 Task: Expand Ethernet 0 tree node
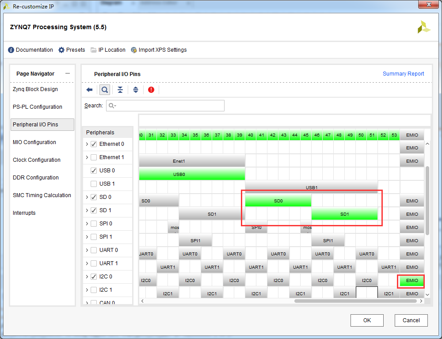coord(87,144)
